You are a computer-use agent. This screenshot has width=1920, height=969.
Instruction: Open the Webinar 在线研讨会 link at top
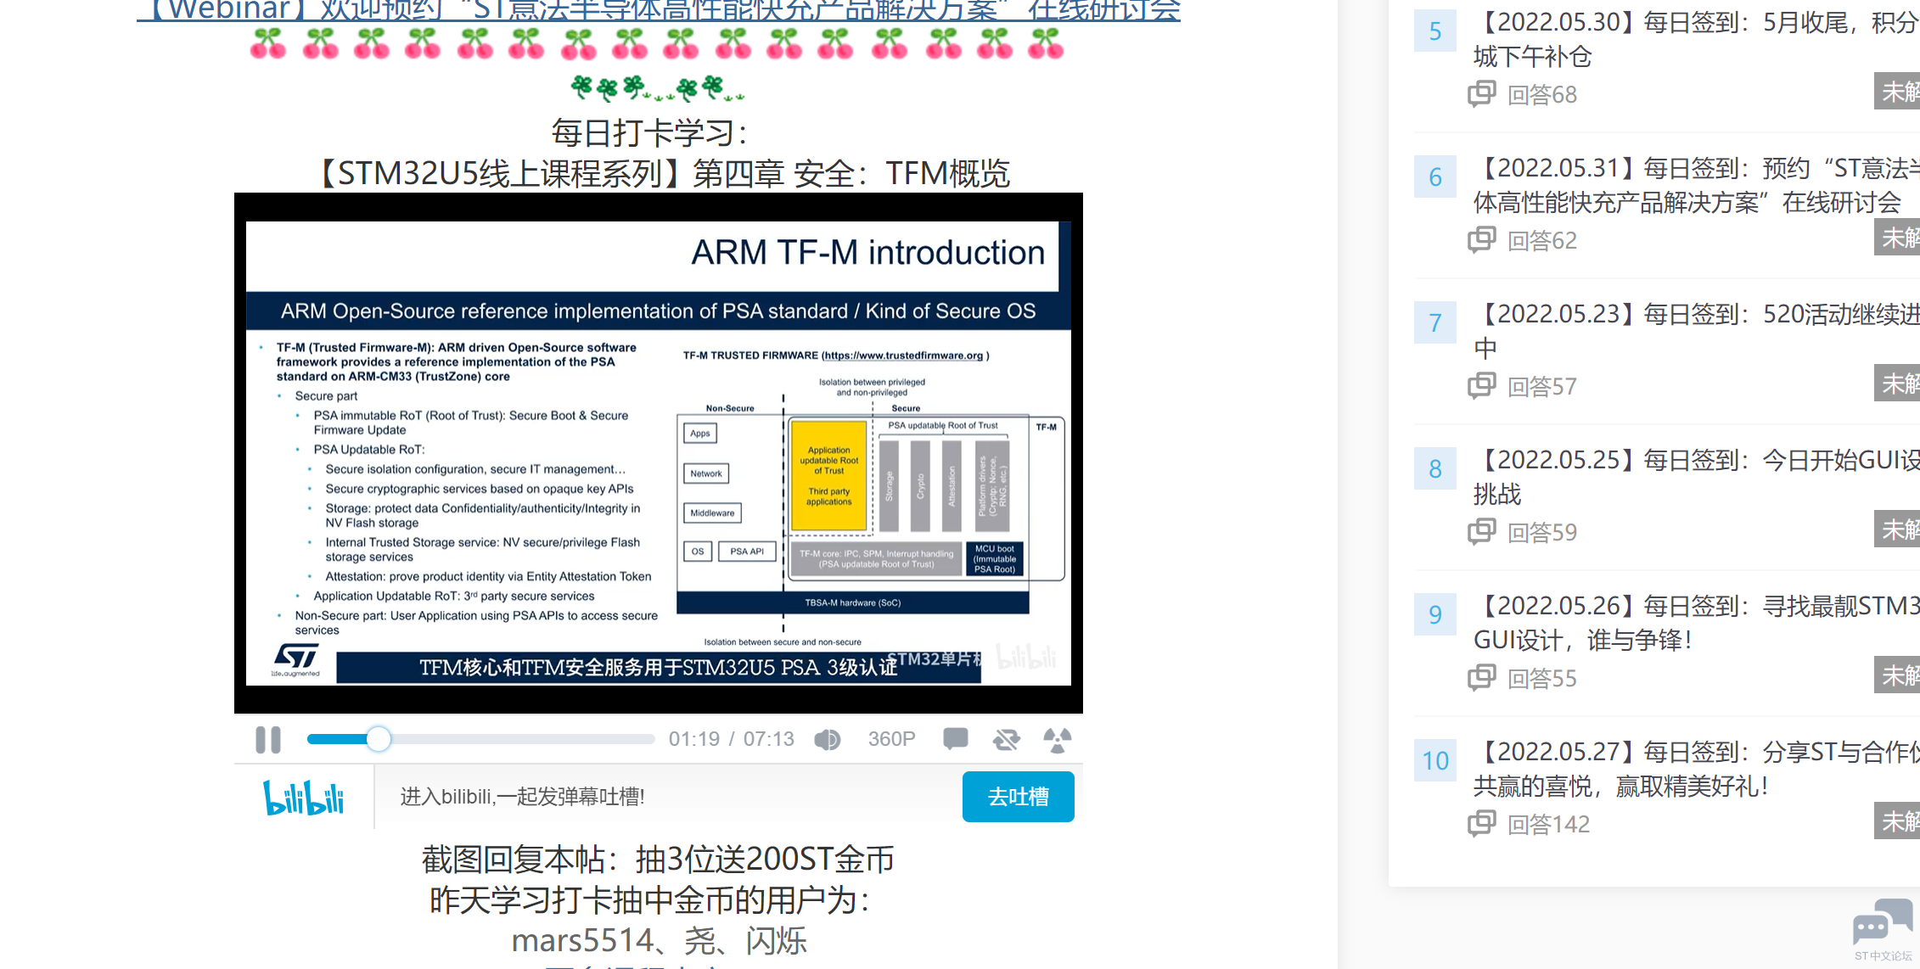pos(659,10)
